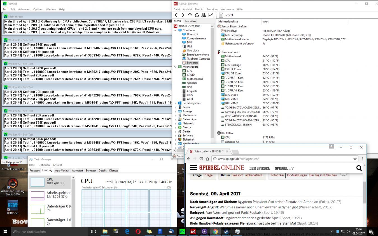Open Spiegel Online hamburger menu
Image resolution: width=378 pixels, height=236 pixels.
193,167
